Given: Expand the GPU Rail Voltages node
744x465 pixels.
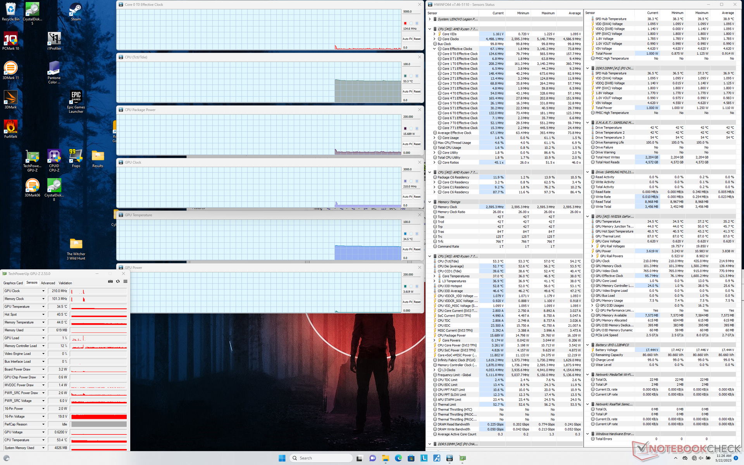Looking at the screenshot, I should [592, 246].
